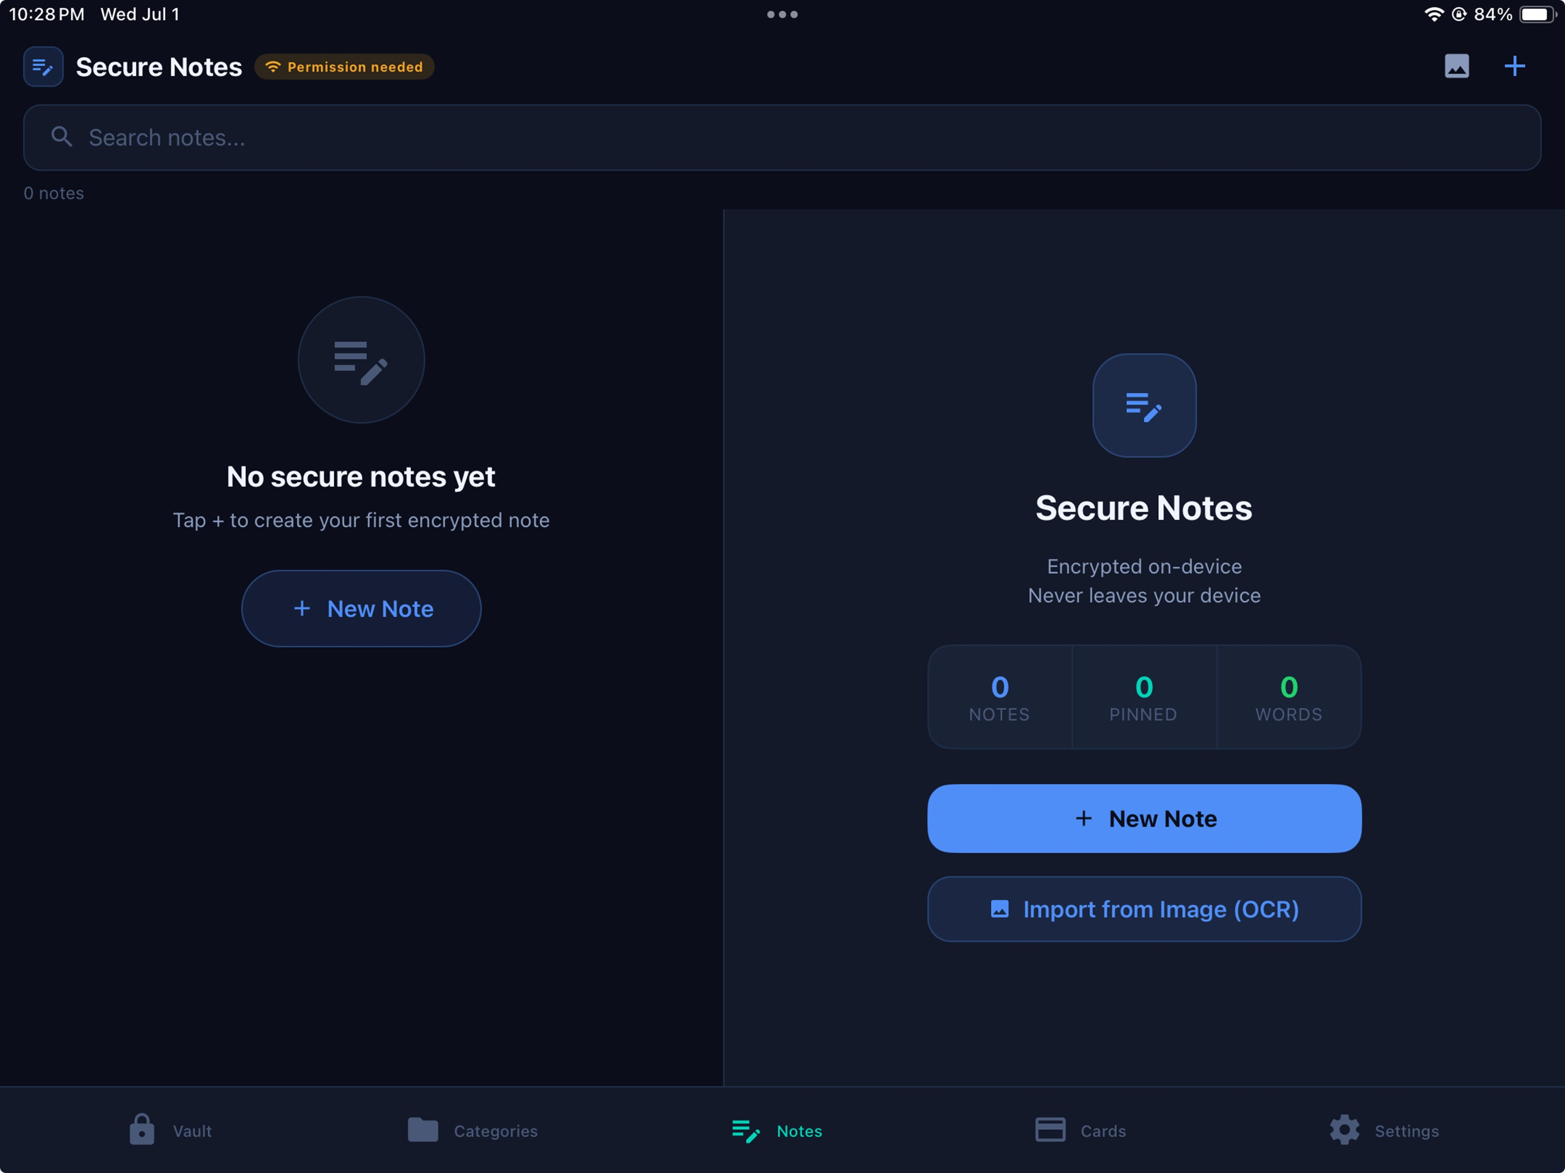The width and height of the screenshot is (1565, 1173).
Task: Tap the three dots multitasking control
Action: point(782,14)
